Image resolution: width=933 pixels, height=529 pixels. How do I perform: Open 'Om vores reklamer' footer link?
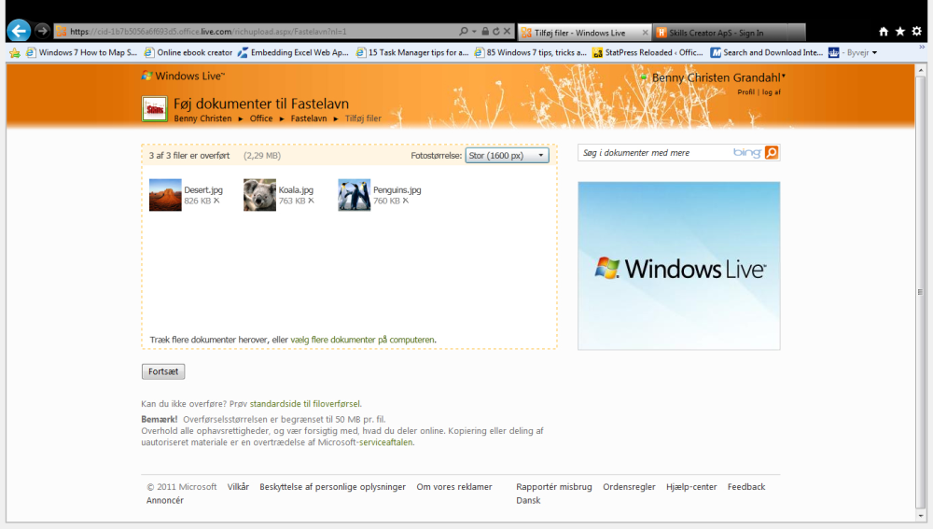click(454, 487)
